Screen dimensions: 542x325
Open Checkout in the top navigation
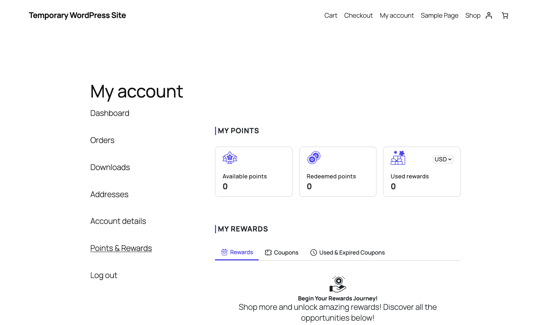coord(358,16)
